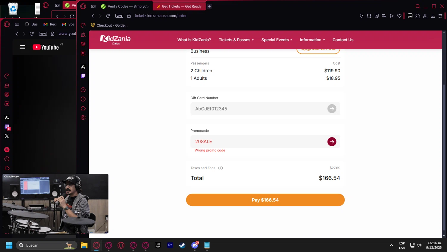
Task: Open the player icon in front window sidebar
Action: [83, 90]
